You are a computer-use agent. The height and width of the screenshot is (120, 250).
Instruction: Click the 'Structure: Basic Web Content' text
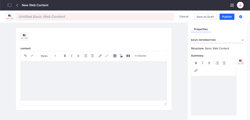point(210,48)
